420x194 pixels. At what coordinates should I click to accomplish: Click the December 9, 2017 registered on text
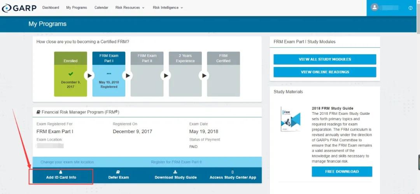[x=132, y=132]
